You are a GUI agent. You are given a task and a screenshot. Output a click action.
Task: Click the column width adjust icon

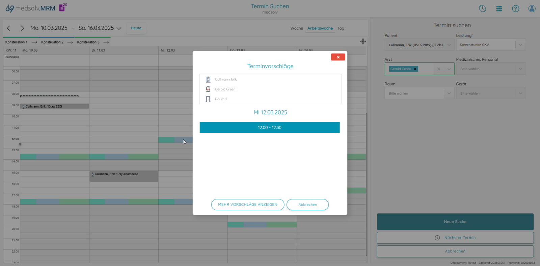click(363, 41)
